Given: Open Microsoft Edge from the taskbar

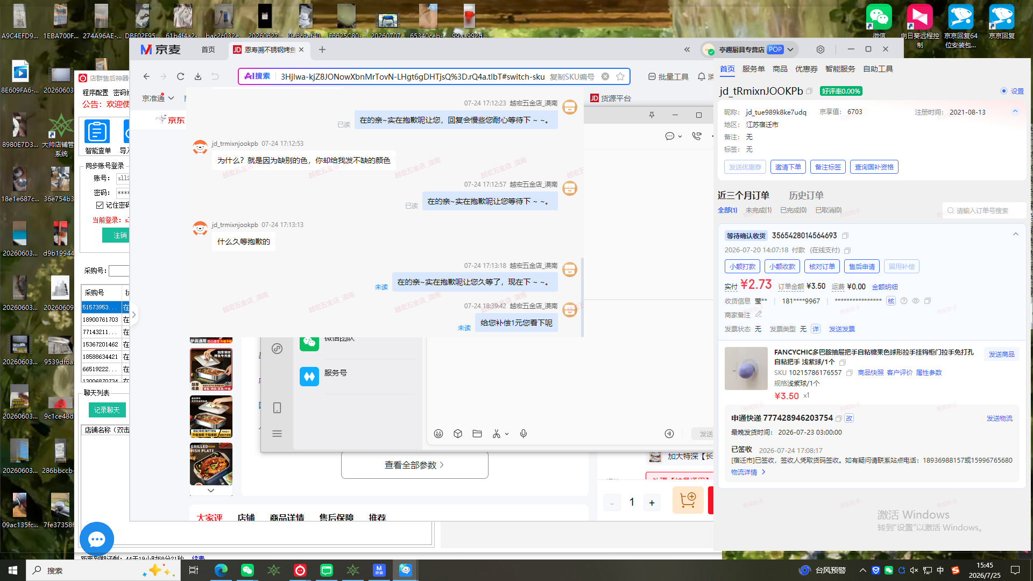Looking at the screenshot, I should pyautogui.click(x=221, y=570).
